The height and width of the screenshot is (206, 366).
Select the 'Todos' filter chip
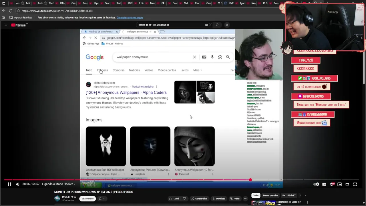(256, 195)
